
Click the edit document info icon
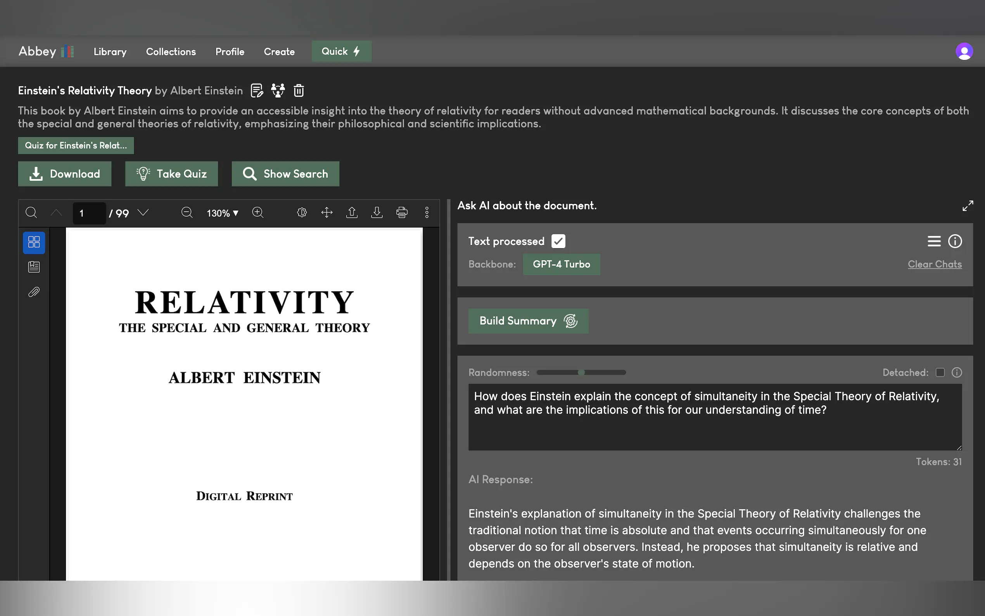coord(257,90)
